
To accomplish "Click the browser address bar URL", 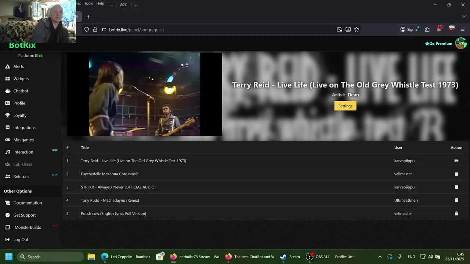I will 137,30.
